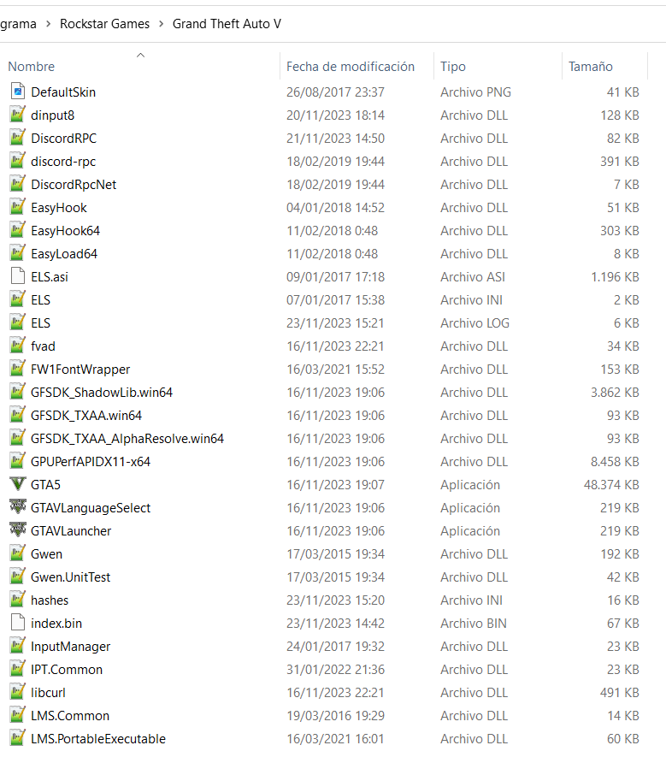666x757 pixels.
Task: Expand the chevron before Rockstar Games
Action: point(48,24)
